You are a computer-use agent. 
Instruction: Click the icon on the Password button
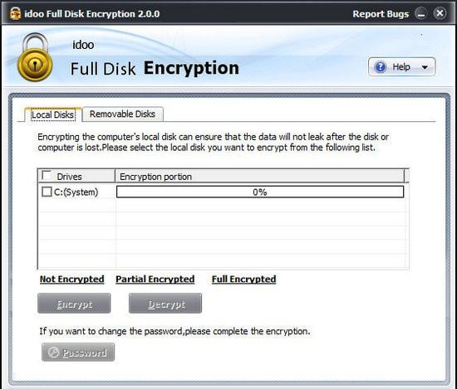point(53,353)
